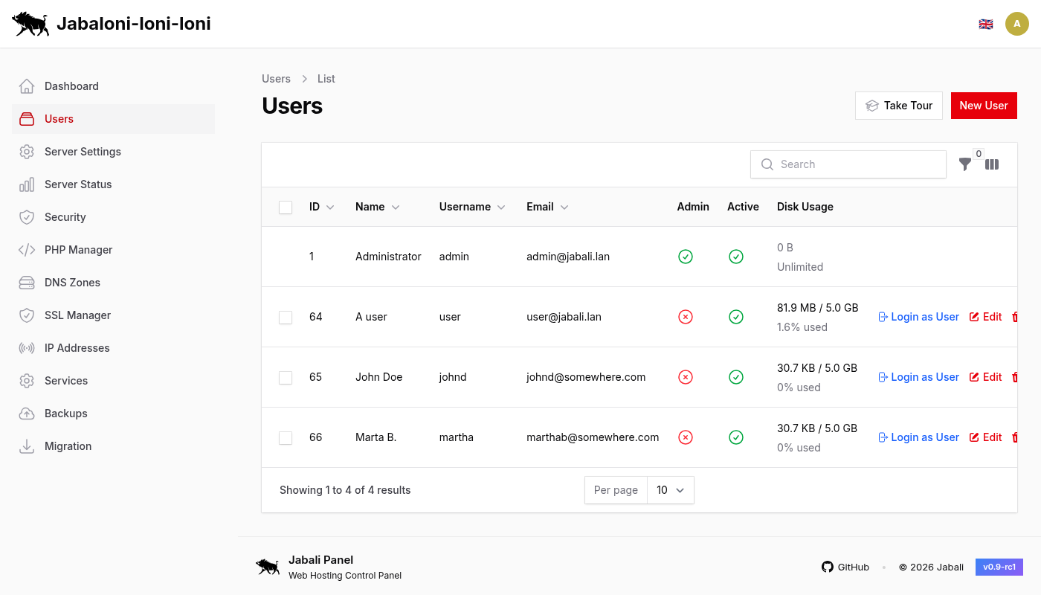Click the delete trash icon for John Doe
The width and height of the screenshot is (1041, 595).
click(x=1014, y=377)
